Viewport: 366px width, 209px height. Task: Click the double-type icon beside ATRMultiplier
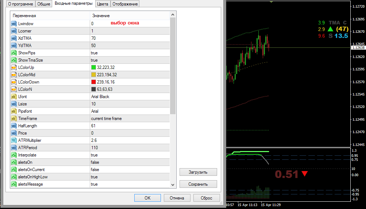(x=14, y=140)
